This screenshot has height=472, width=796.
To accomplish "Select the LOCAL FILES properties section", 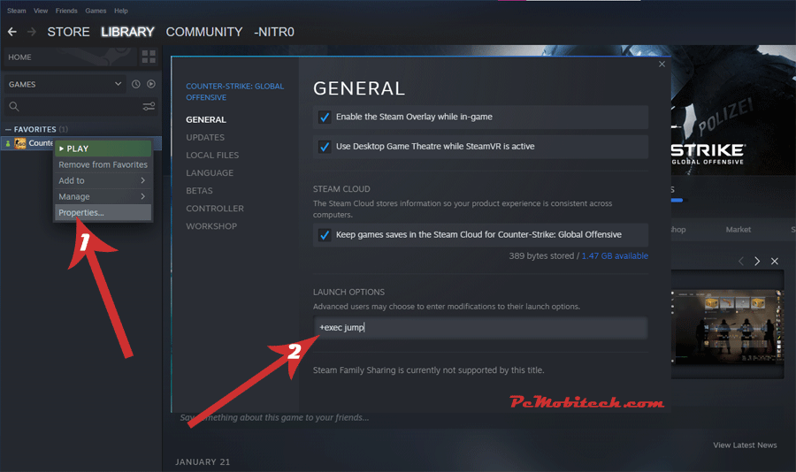I will click(x=212, y=156).
